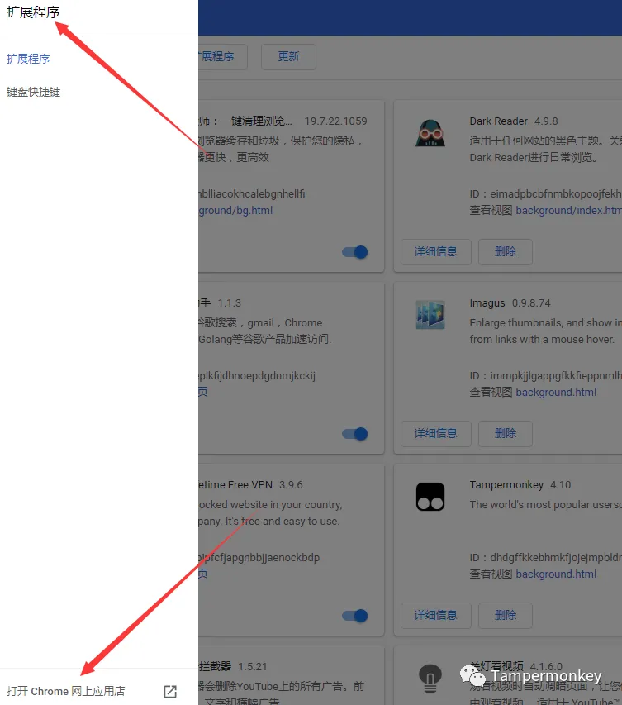
Task: Click the Dark Reader extension icon
Action: [430, 133]
